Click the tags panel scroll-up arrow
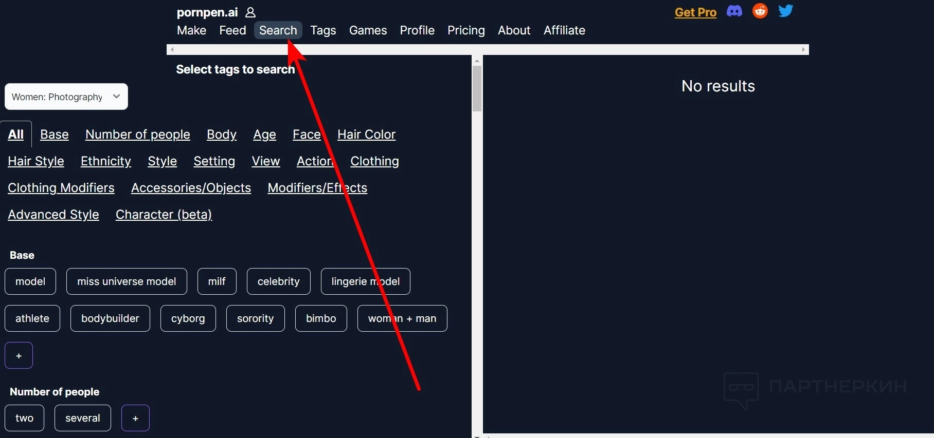This screenshot has width=934, height=438. click(477, 61)
